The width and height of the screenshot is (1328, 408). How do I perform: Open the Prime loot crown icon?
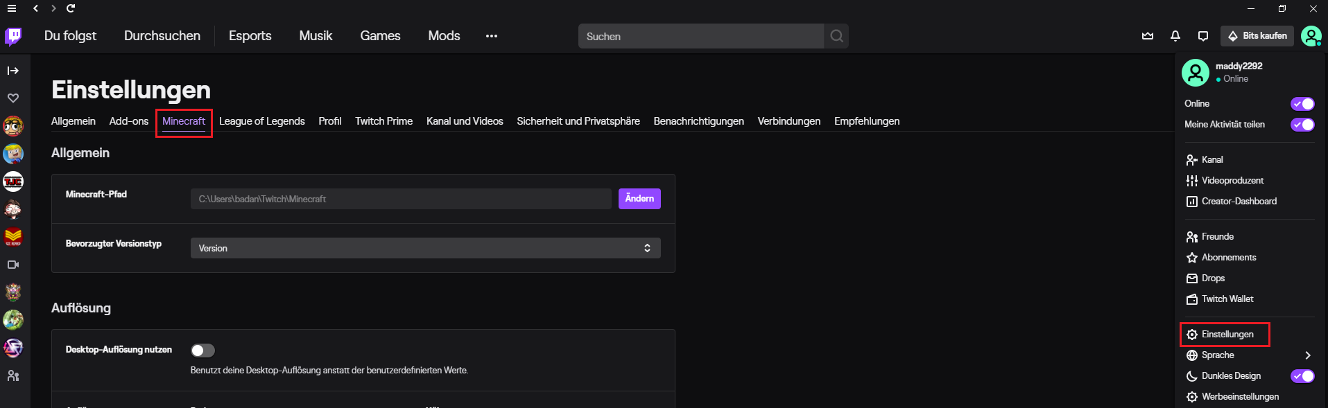point(1148,36)
